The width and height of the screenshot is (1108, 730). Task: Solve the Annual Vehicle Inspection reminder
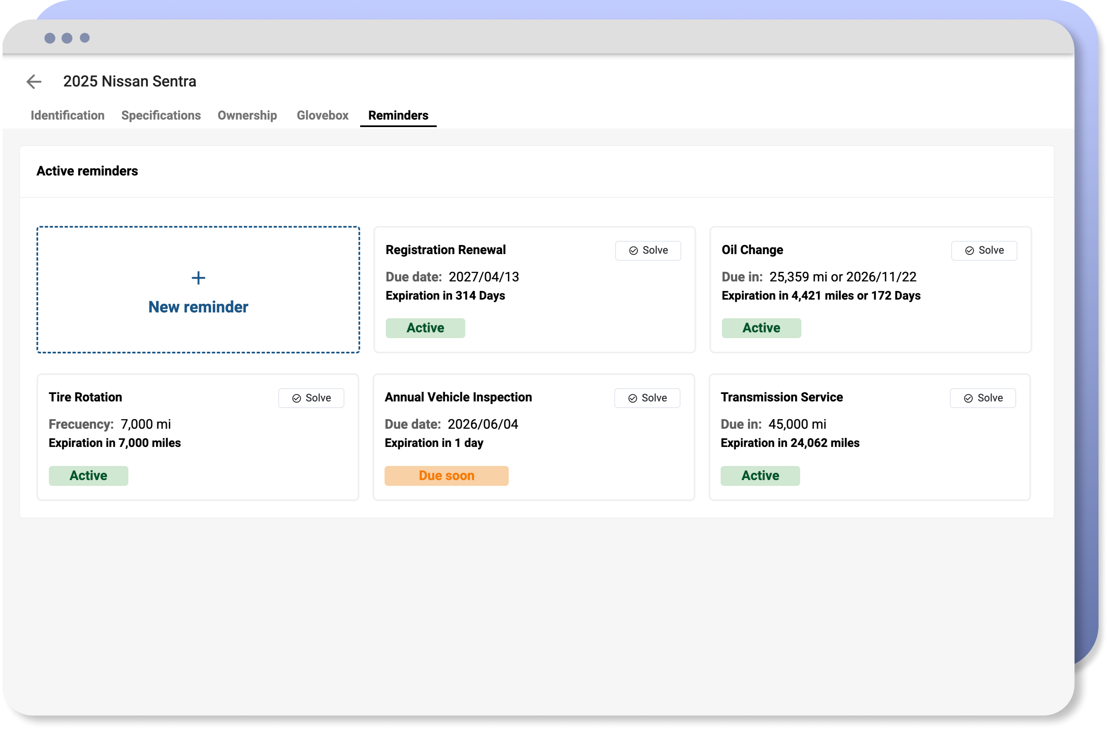tap(647, 398)
